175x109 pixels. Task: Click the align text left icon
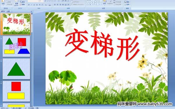(55, 5)
